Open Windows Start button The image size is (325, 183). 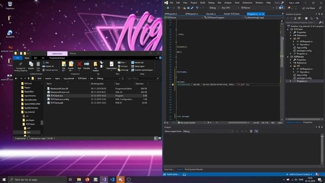coord(4,179)
